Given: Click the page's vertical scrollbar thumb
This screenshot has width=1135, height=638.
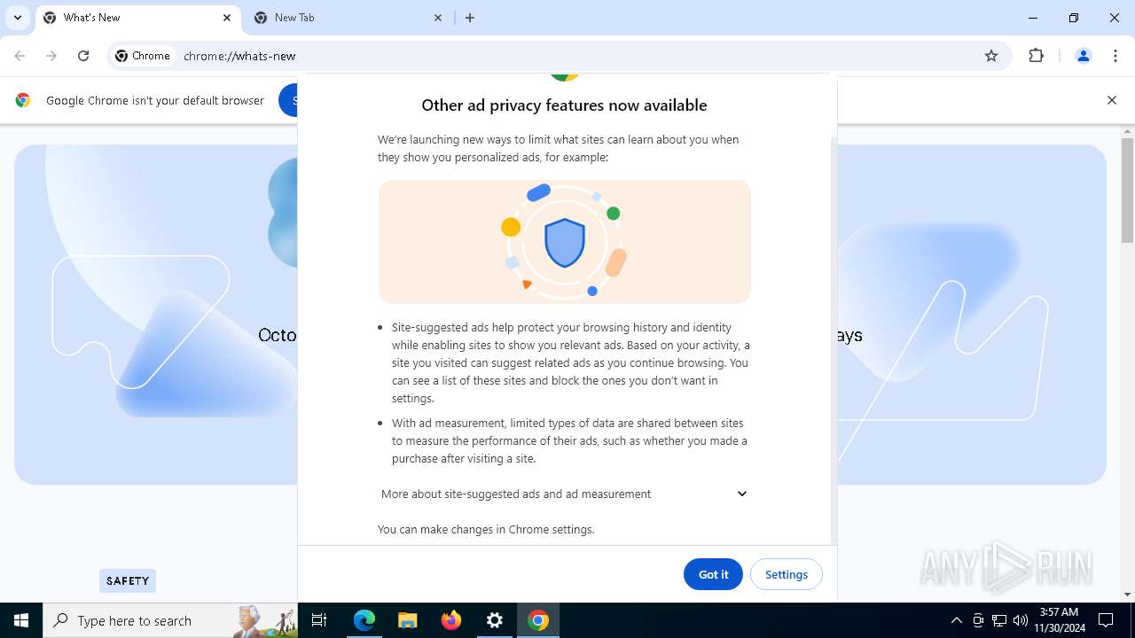Looking at the screenshot, I should pyautogui.click(x=1127, y=190).
